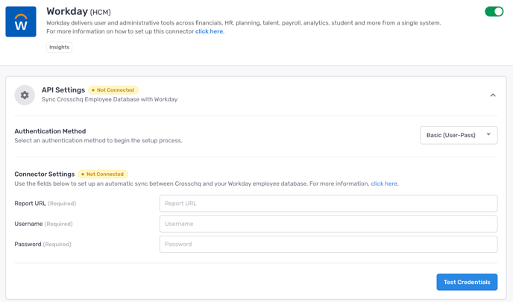The image size is (513, 302).
Task: Click the API Settings Not Connected badge
Action: click(x=113, y=90)
